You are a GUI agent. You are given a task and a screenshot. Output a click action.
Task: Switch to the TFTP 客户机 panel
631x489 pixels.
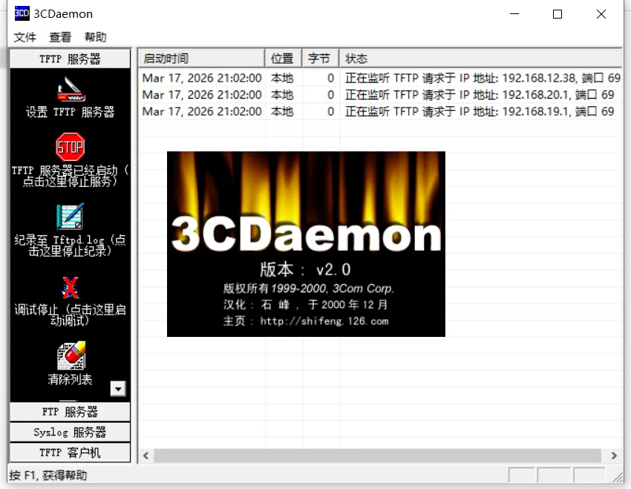(70, 453)
